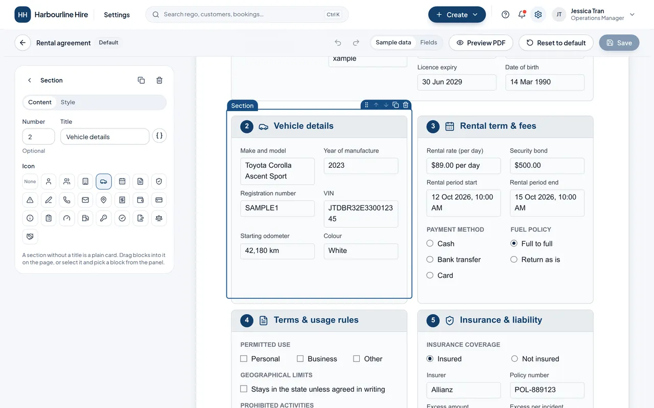Viewport: 654px width, 408px height.
Task: Expand the Jessica Tran account menu
Action: coord(594,15)
